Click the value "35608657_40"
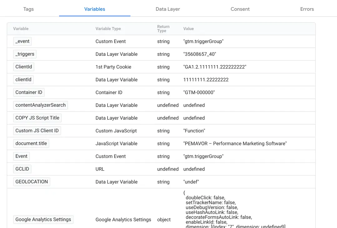Viewport: 337px width, 228px height. point(200,54)
